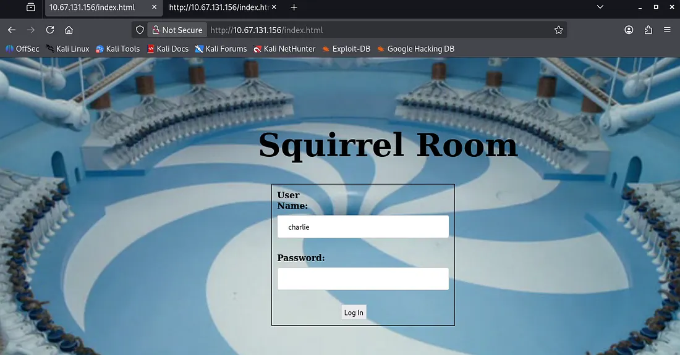Focus the Password input field
Viewport: 680px width, 355px height.
pyautogui.click(x=363, y=278)
